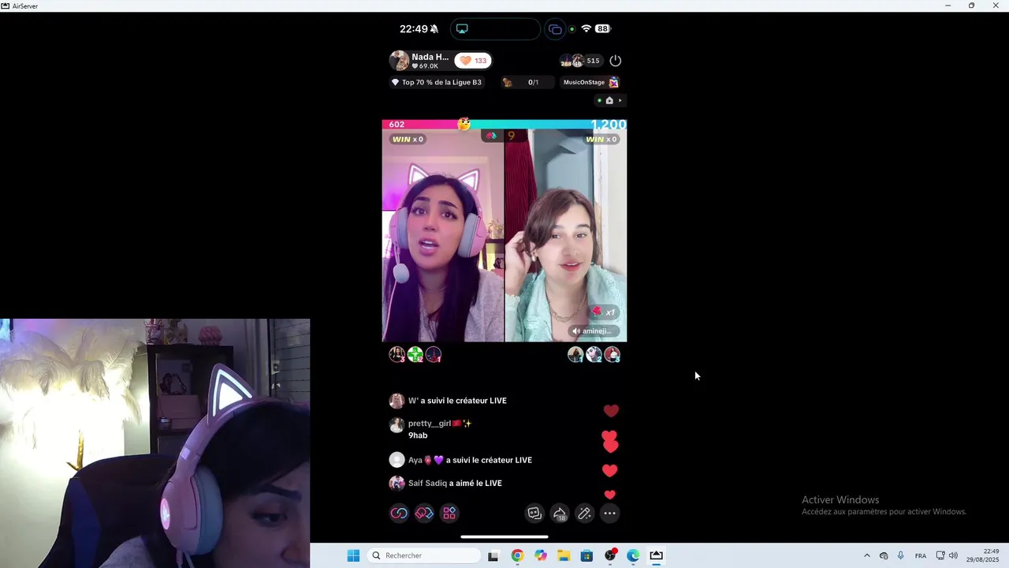Open Google Chrome from the taskbar

coord(517,555)
